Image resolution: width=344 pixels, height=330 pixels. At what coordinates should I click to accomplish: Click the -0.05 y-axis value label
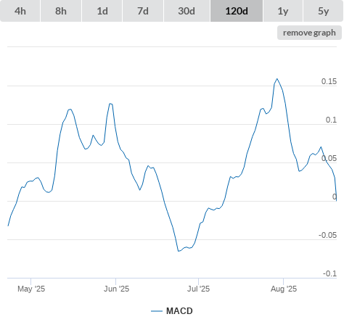click(327, 235)
